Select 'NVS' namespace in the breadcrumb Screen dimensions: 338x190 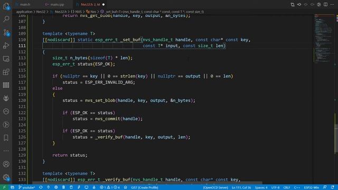tap(78, 12)
